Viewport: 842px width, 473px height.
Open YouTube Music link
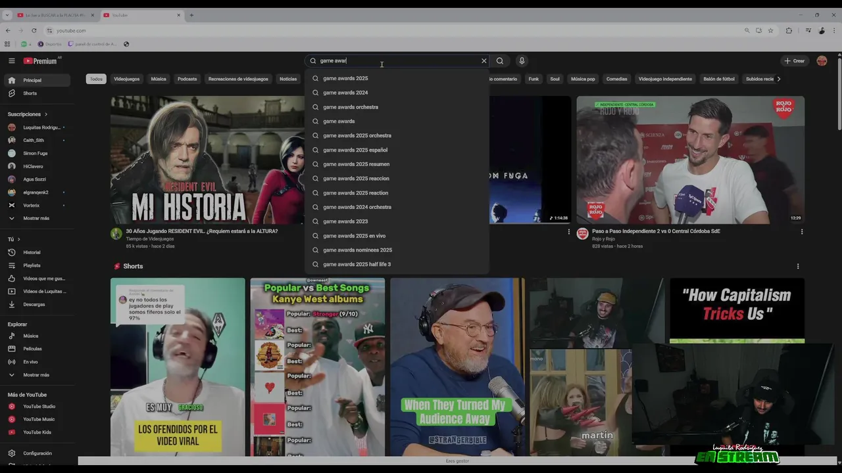pos(36,419)
